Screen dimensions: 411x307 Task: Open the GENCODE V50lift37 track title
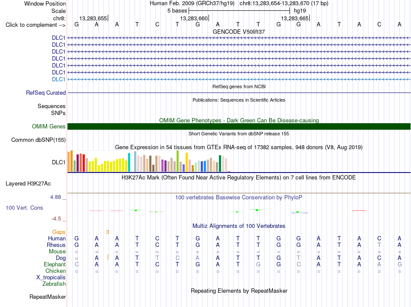coord(239,32)
